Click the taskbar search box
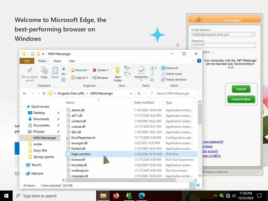Screen dimensions: 268x201 (54, 196)
